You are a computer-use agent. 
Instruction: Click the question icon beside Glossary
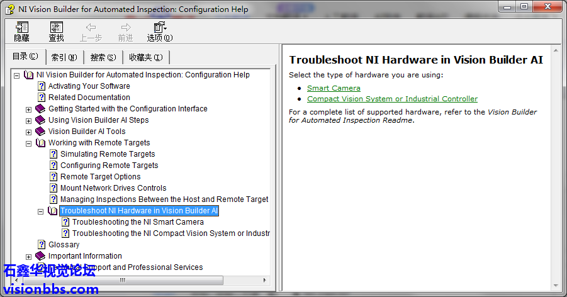click(x=42, y=245)
